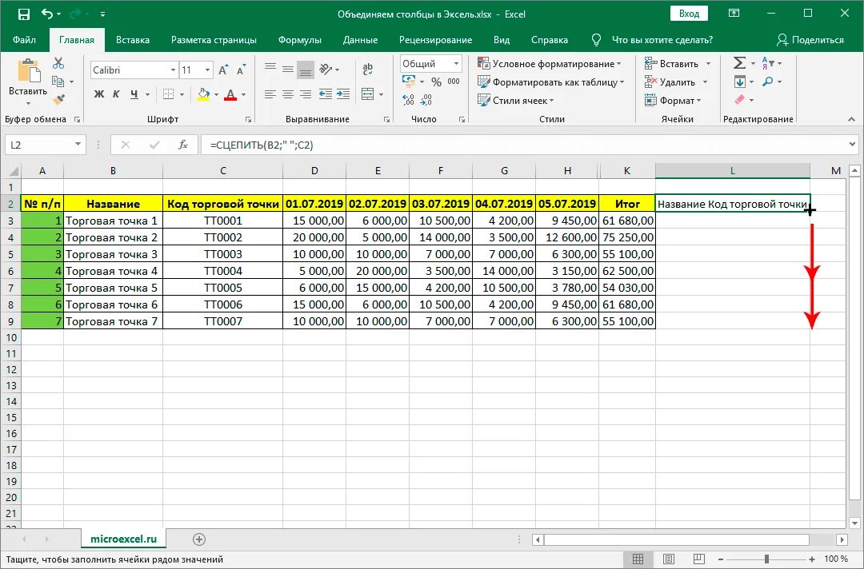This screenshot has width=864, height=569.
Task: Increase the indent
Action: [x=343, y=94]
